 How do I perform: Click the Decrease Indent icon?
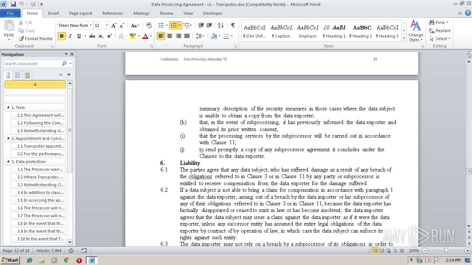(201, 25)
